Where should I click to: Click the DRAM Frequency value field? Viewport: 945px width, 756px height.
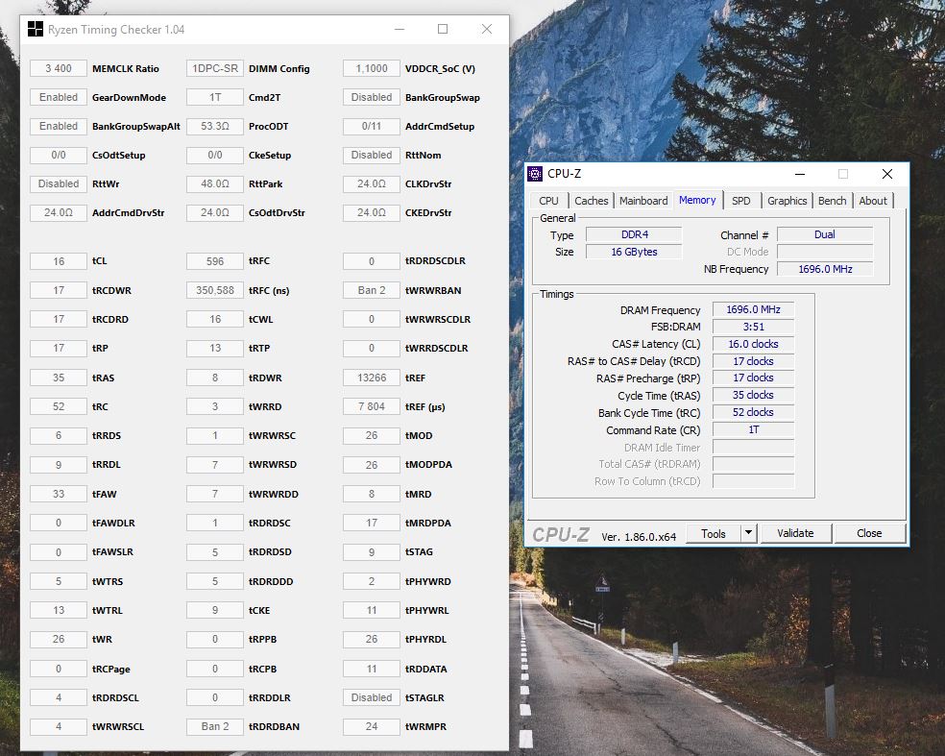point(753,309)
